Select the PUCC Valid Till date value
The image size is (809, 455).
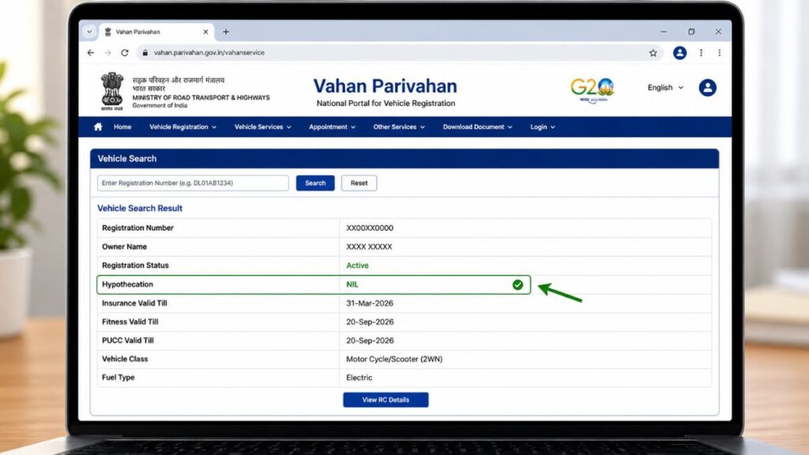pos(370,340)
